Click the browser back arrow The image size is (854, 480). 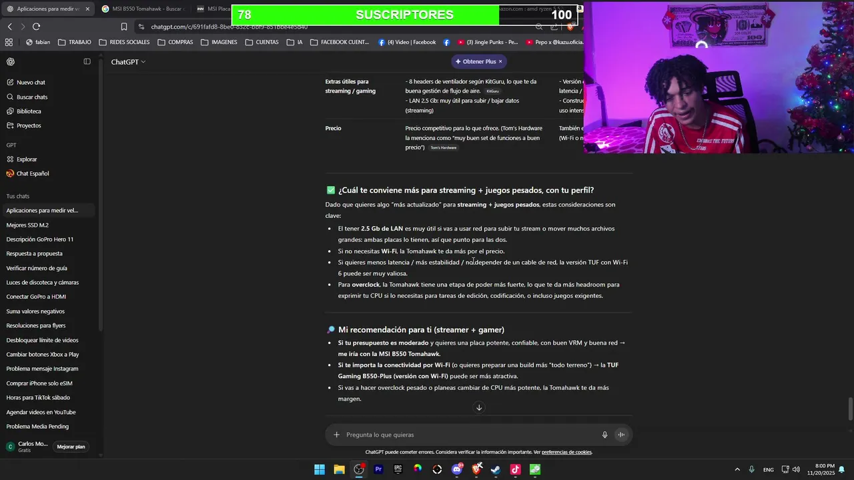(9, 27)
